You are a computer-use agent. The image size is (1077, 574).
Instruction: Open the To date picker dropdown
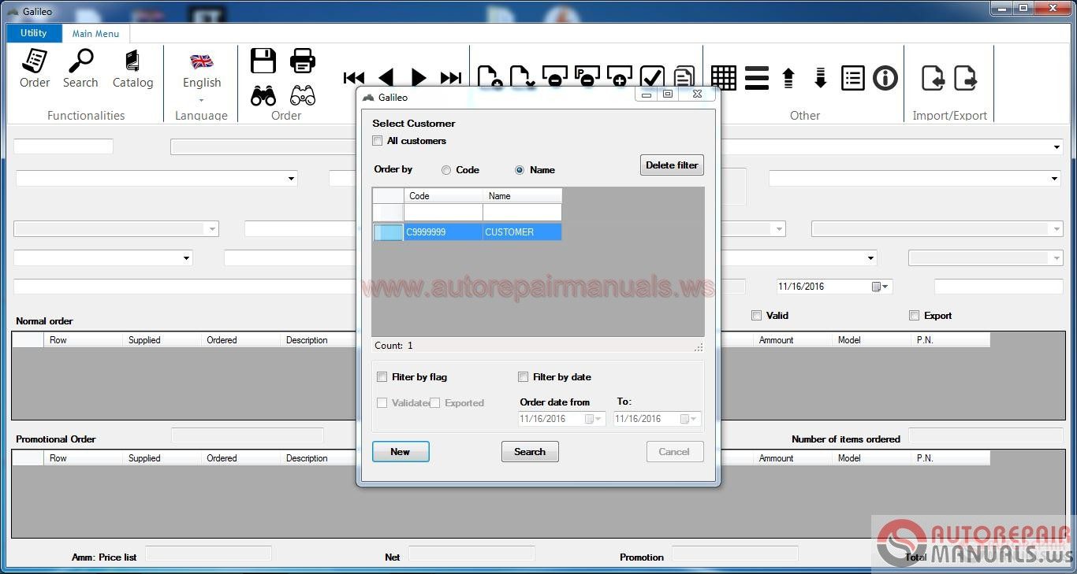pos(689,419)
